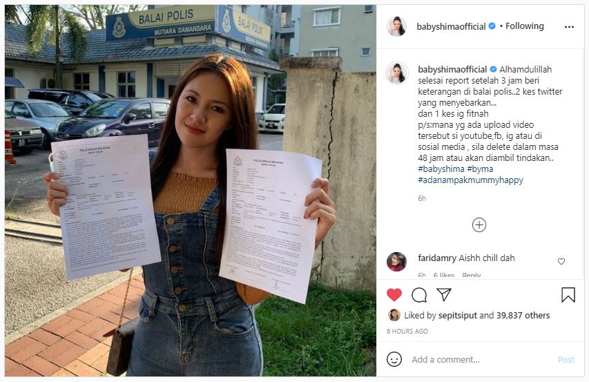Open the police station photo
This screenshot has height=382, width=589.
[191, 191]
